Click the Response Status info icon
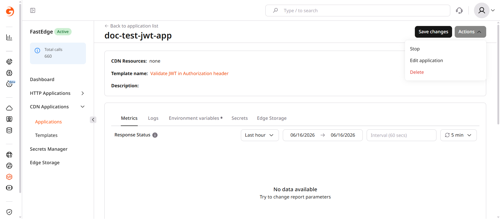The image size is (500, 219). click(155, 135)
